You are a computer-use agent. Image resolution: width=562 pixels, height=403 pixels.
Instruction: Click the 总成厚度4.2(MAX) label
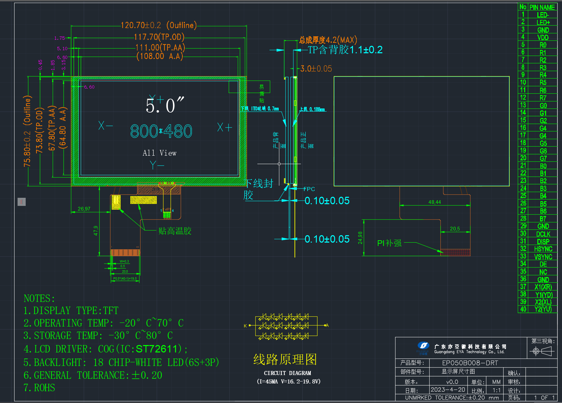point(328,40)
